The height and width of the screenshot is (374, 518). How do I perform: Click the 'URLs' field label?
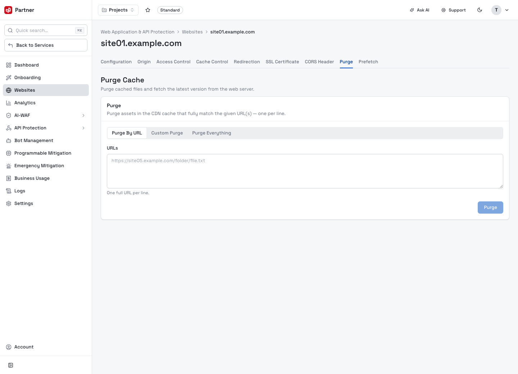tap(112, 148)
